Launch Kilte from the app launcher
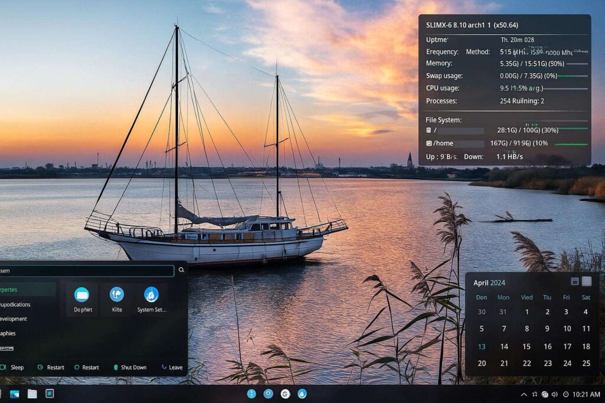This screenshot has height=403, width=605. (x=116, y=295)
